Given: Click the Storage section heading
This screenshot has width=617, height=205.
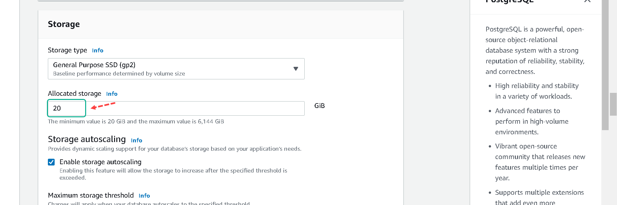Looking at the screenshot, I should (64, 24).
